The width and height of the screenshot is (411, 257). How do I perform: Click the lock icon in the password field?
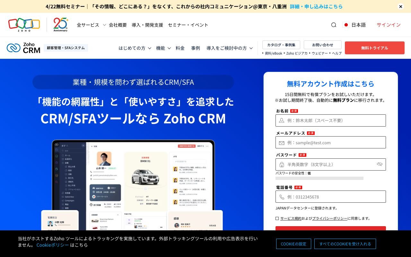(x=281, y=164)
